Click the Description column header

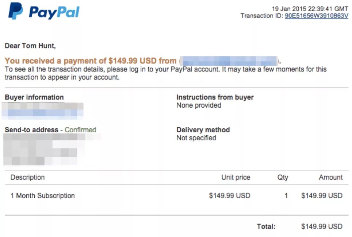pos(28,177)
